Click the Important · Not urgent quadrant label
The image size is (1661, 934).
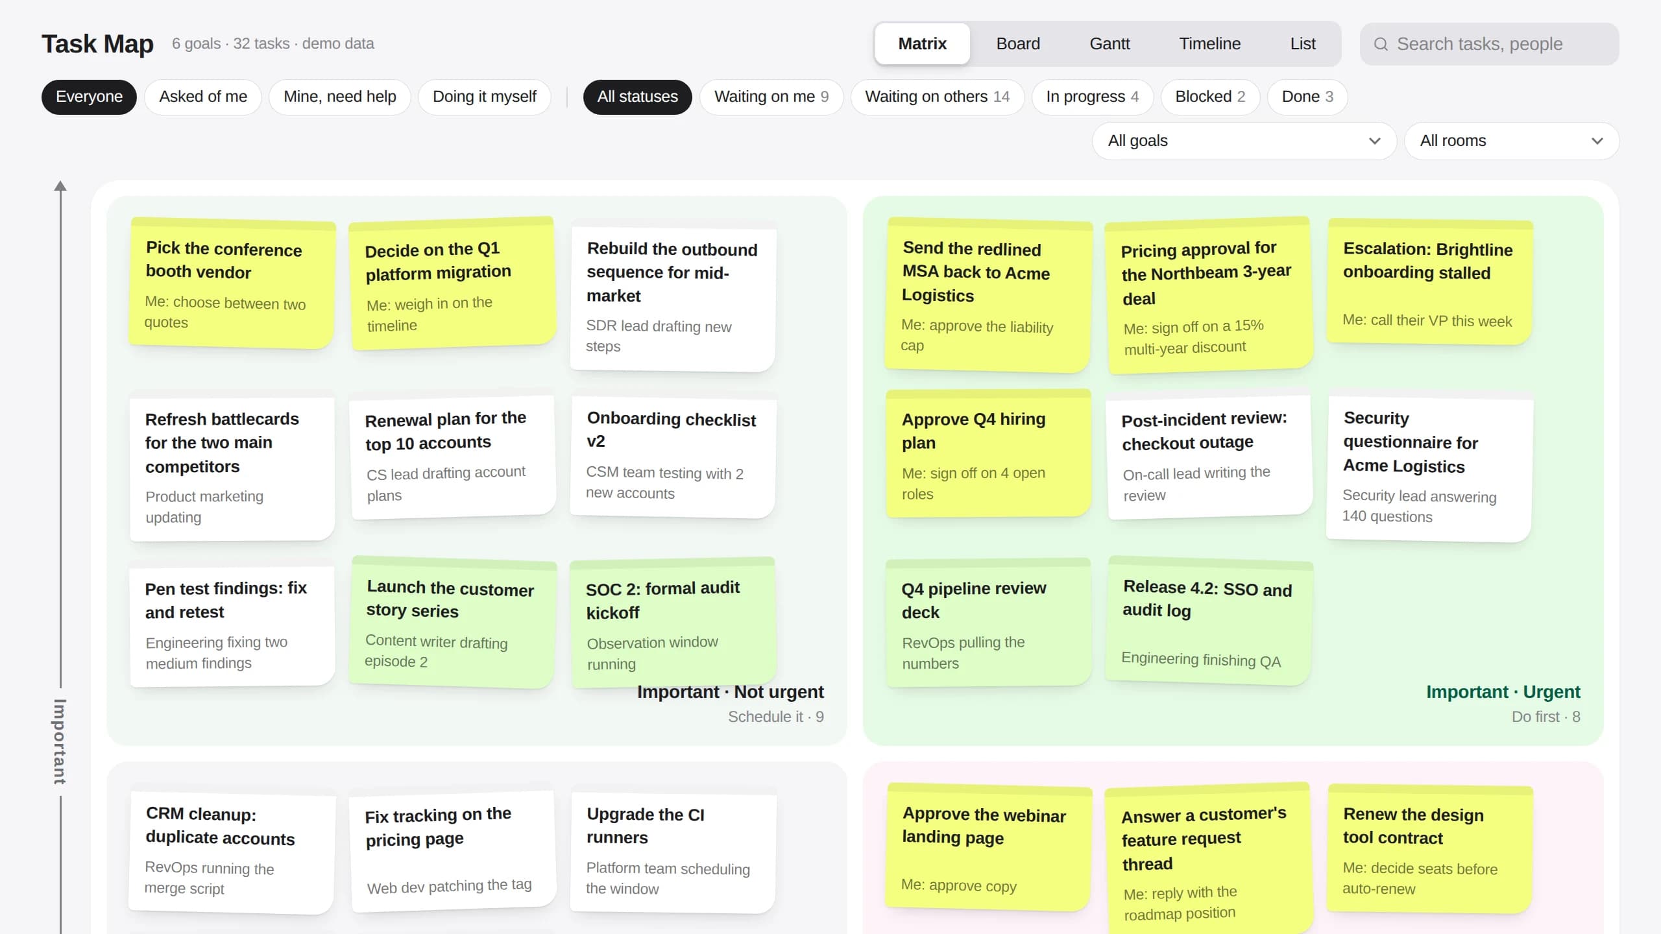(x=730, y=692)
